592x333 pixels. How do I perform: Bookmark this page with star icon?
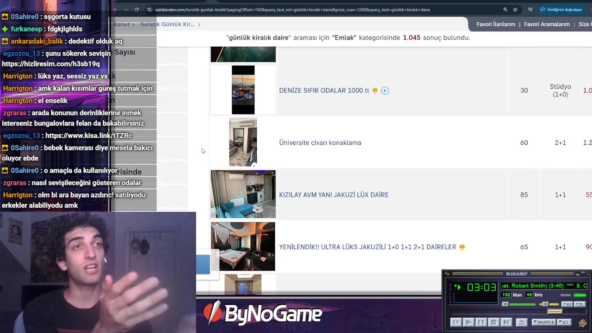[515, 9]
